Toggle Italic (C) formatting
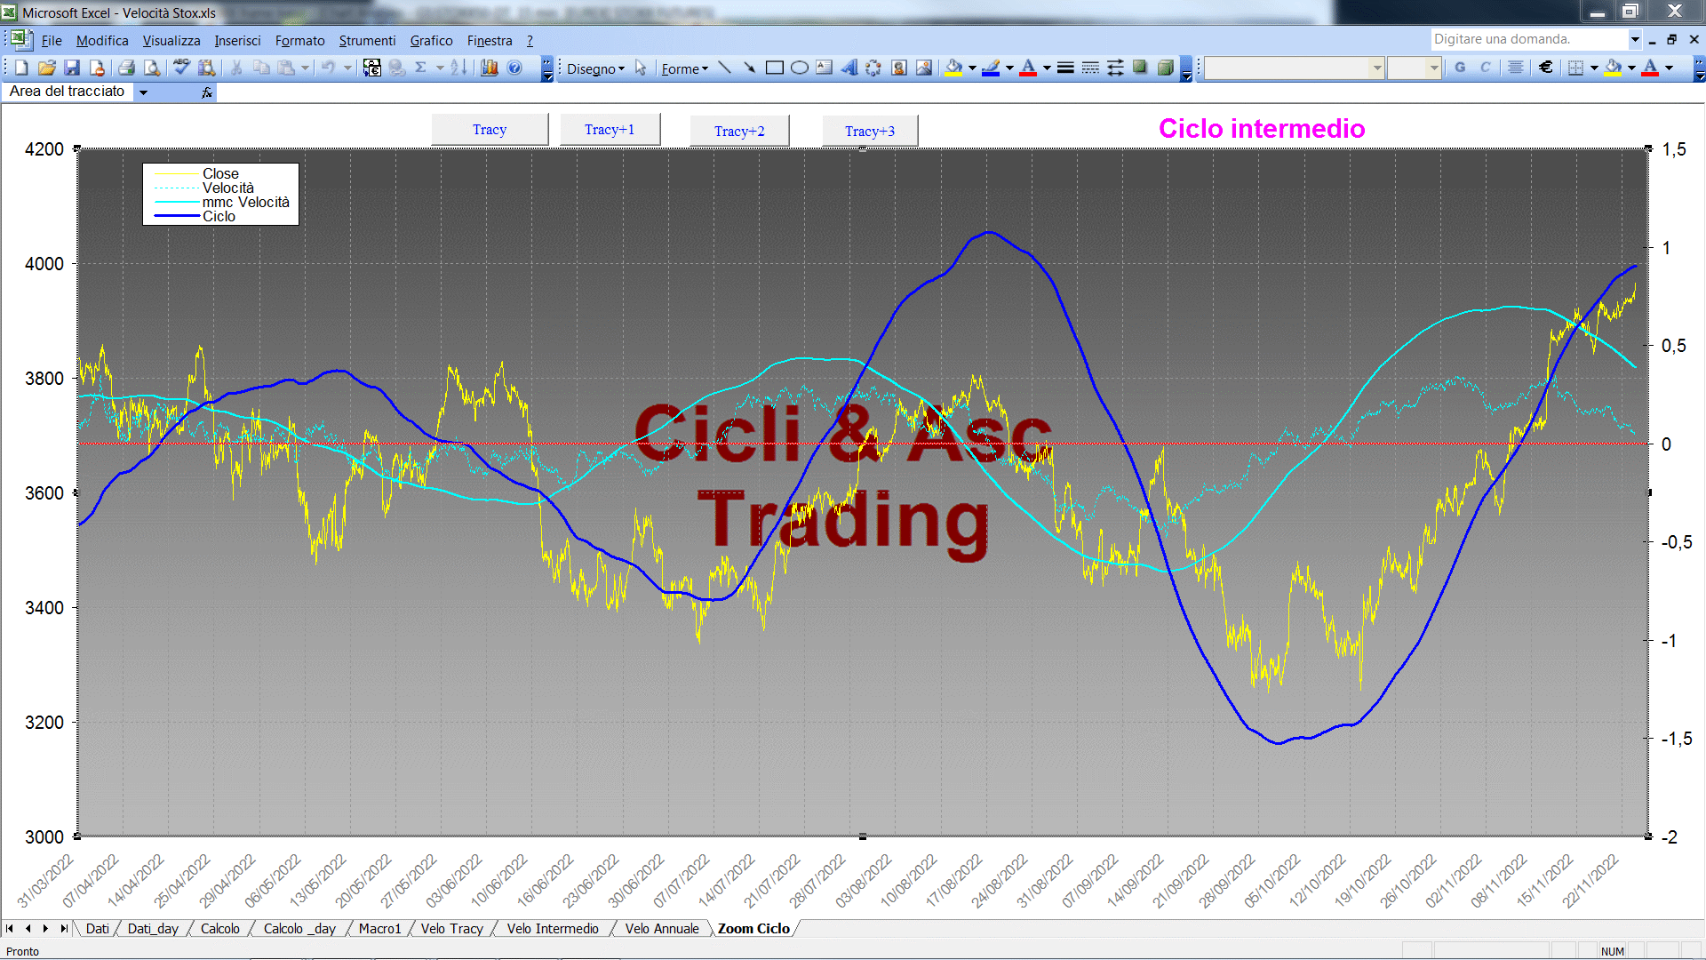 (x=1485, y=68)
